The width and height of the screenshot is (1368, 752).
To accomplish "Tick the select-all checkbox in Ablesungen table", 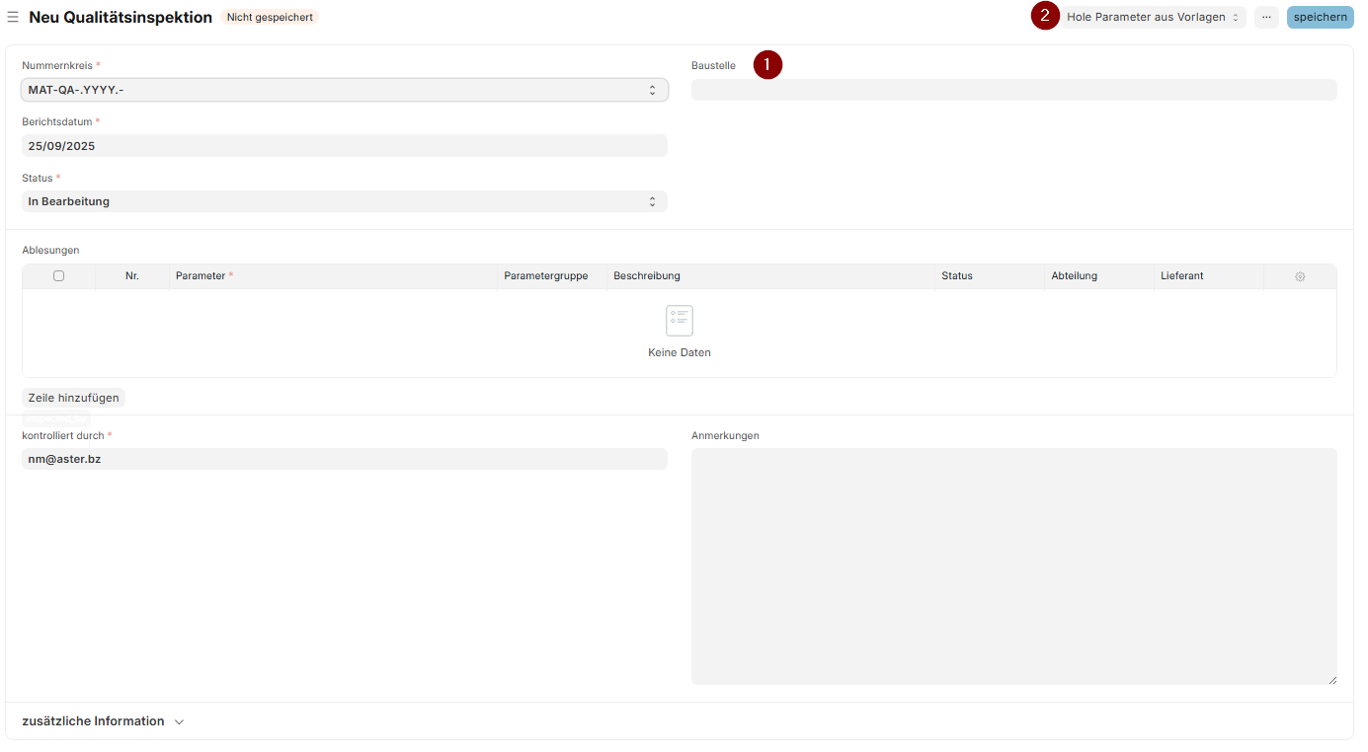I will [58, 276].
